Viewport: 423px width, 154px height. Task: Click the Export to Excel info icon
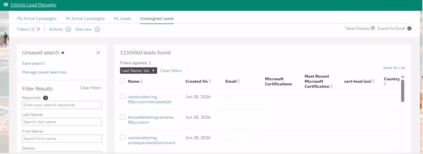click(409, 28)
